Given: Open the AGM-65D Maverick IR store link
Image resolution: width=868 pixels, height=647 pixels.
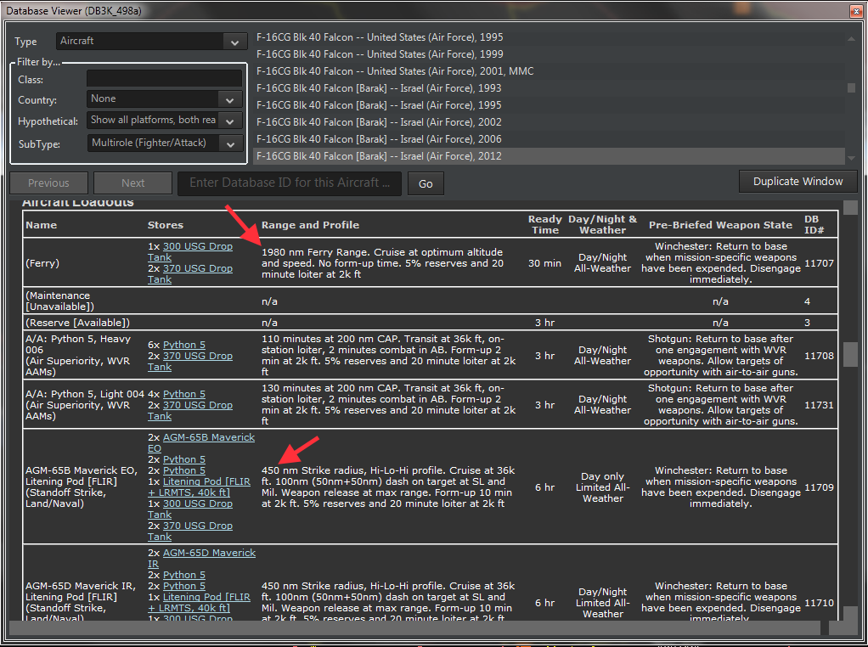Looking at the screenshot, I should [201, 559].
